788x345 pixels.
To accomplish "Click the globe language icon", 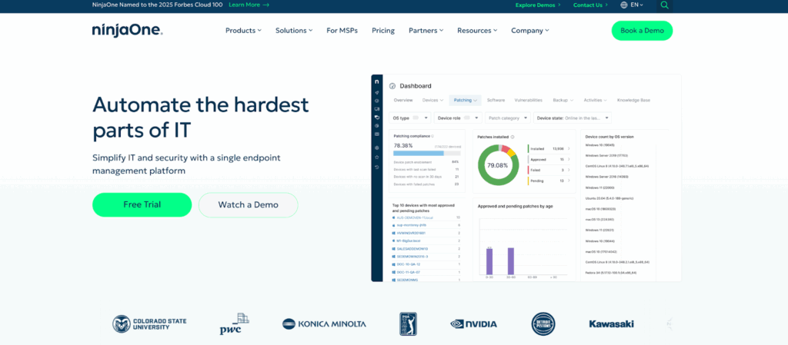I will [624, 5].
